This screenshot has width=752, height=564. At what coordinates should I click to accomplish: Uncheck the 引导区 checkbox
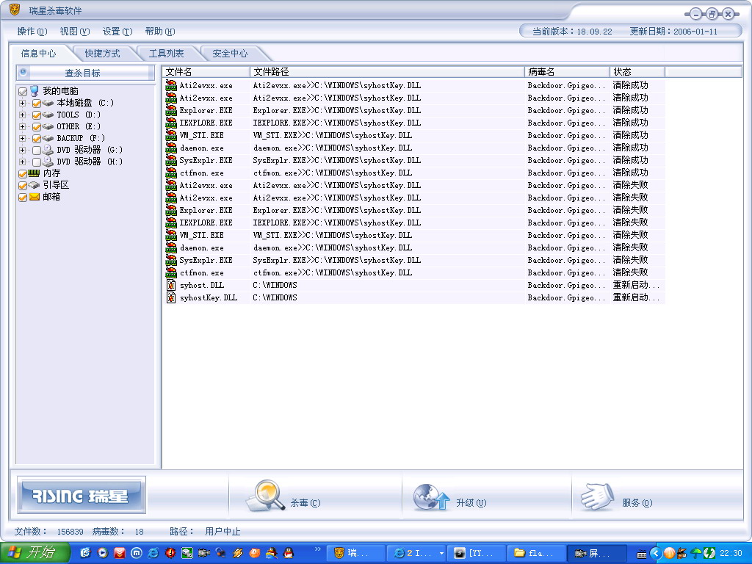[x=23, y=186]
